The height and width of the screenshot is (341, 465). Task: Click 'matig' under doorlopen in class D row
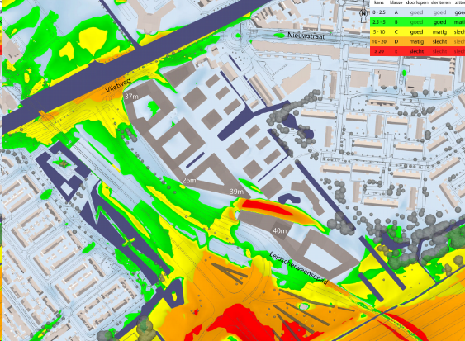tap(416, 42)
